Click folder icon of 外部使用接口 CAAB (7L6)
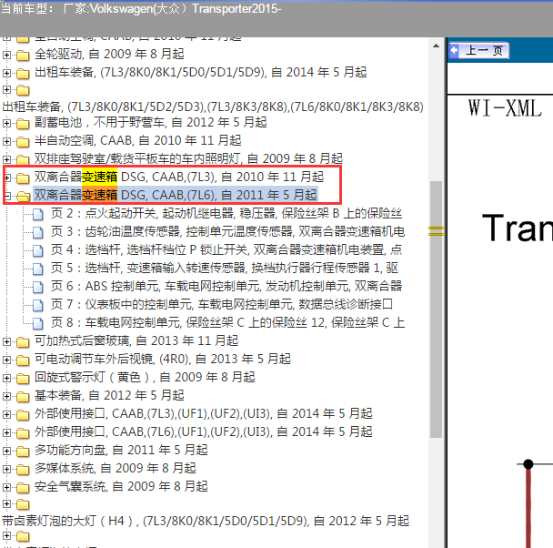The width and height of the screenshot is (553, 548). point(23,433)
